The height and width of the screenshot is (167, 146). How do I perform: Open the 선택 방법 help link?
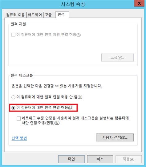(19, 138)
